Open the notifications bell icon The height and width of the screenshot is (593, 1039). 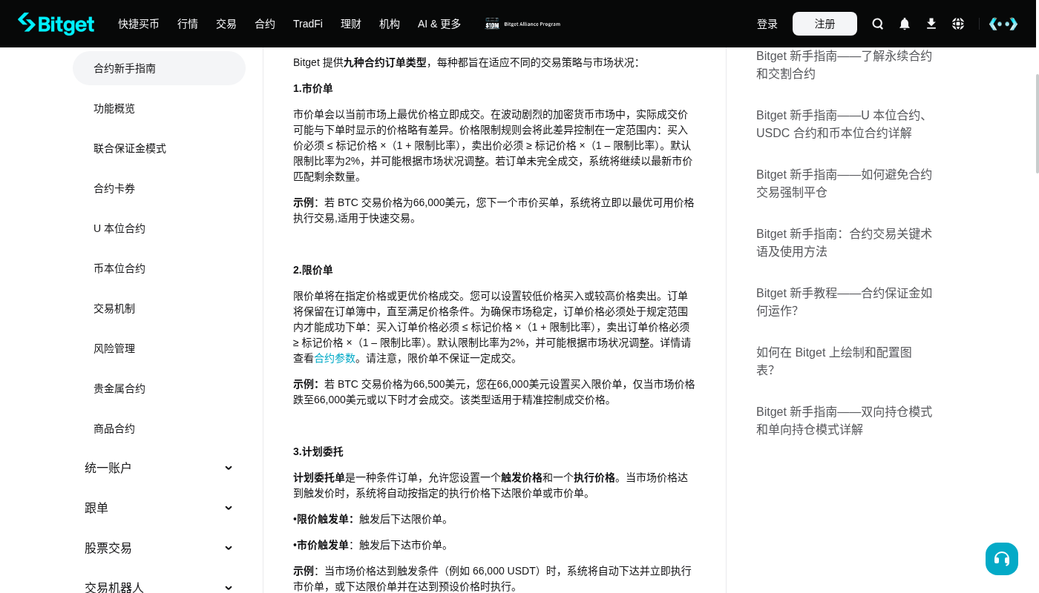[905, 24]
